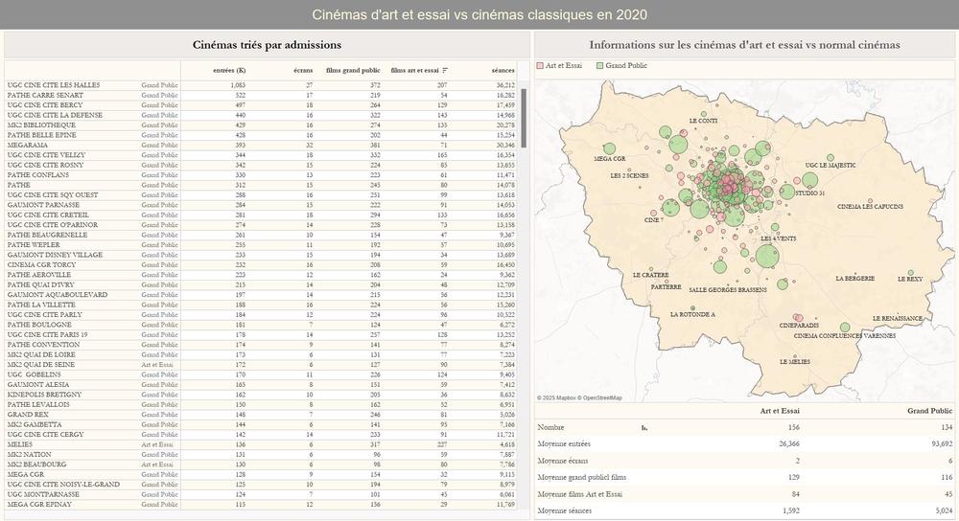The height and width of the screenshot is (521, 959).
Task: Click the écrans column header
Action: 303,70
